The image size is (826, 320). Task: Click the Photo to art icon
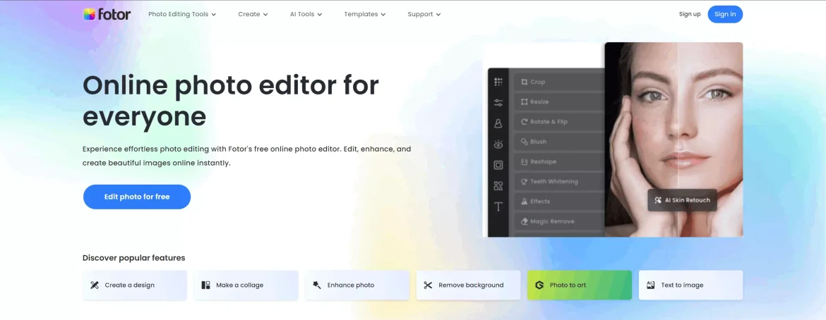539,285
